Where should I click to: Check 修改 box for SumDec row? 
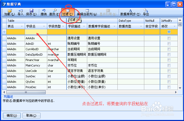point(169,76)
